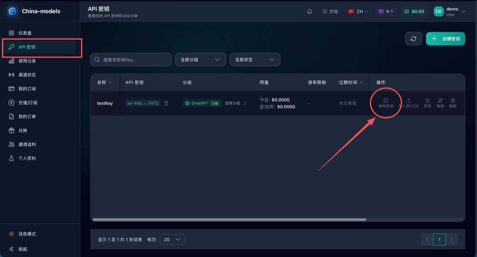Open the 全部分组 group filter dropdown
Image resolution: width=477 pixels, height=257 pixels.
pyautogui.click(x=200, y=60)
